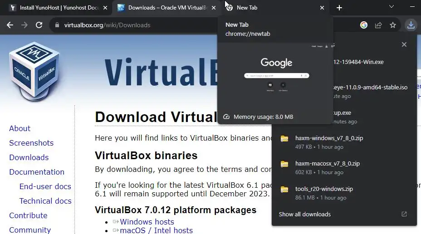Open the amd64-stable.iso download entry
This screenshot has width=421, height=234.
click(370, 87)
